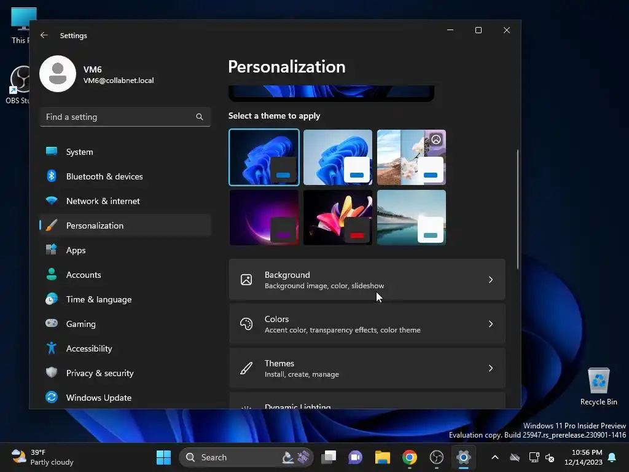Open Google Chrome from taskbar
This screenshot has width=629, height=472.
410,457
